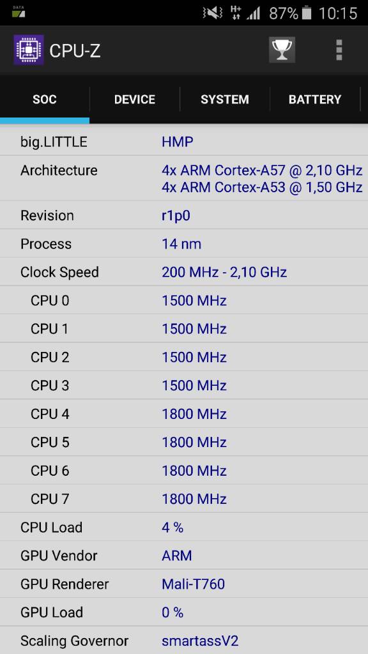Tap the DATA notification icon
The height and width of the screenshot is (654, 368).
click(x=18, y=11)
